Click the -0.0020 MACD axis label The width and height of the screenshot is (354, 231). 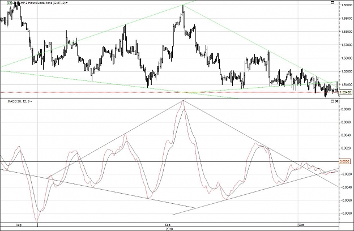(x=346, y=174)
